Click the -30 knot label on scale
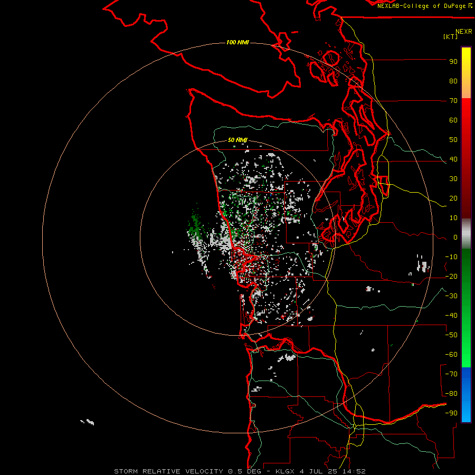Viewport: 475px width, 475px height. (451, 296)
